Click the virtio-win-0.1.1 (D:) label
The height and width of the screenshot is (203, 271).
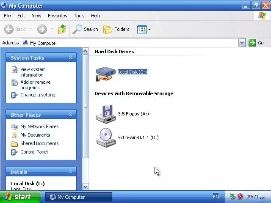pos(138,137)
